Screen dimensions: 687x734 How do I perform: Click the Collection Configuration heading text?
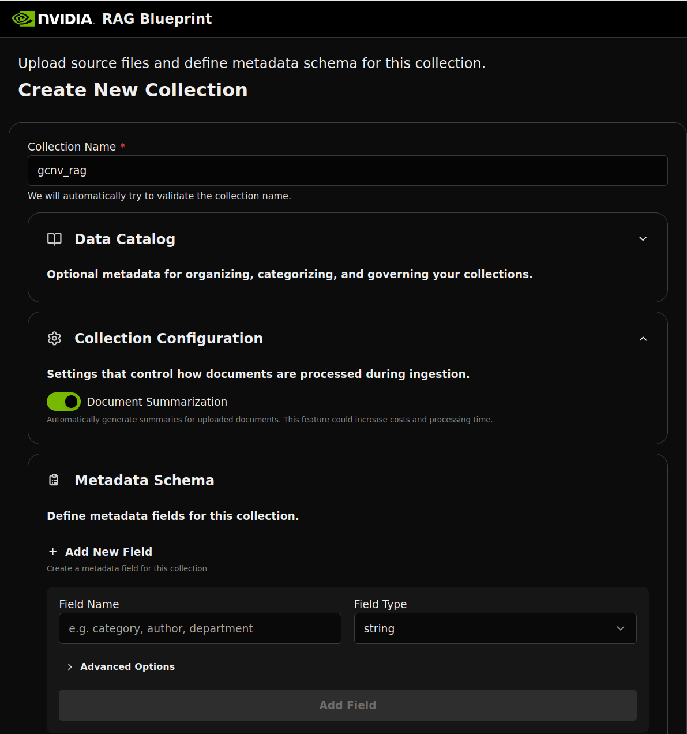pyautogui.click(x=168, y=338)
